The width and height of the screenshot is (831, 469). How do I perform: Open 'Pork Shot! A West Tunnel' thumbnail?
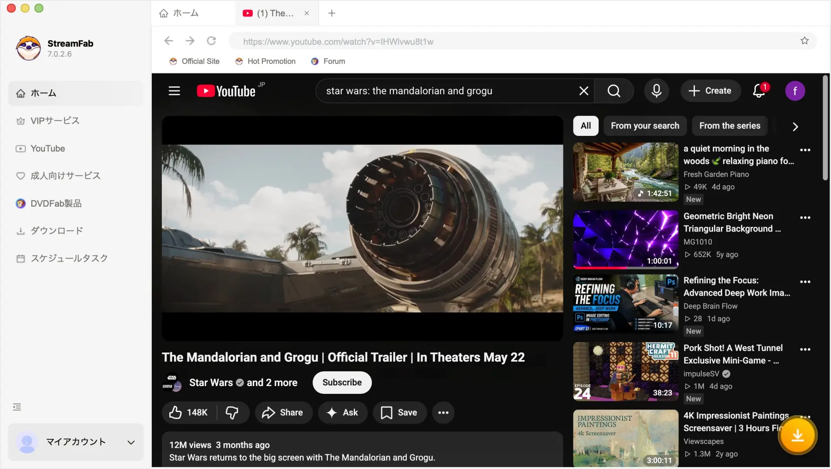click(x=626, y=371)
